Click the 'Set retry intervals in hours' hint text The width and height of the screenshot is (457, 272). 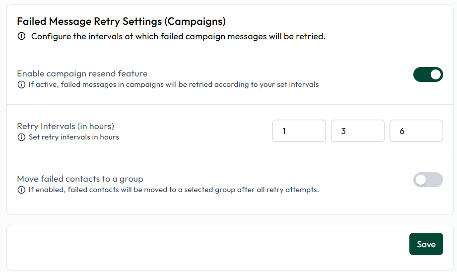tap(74, 137)
